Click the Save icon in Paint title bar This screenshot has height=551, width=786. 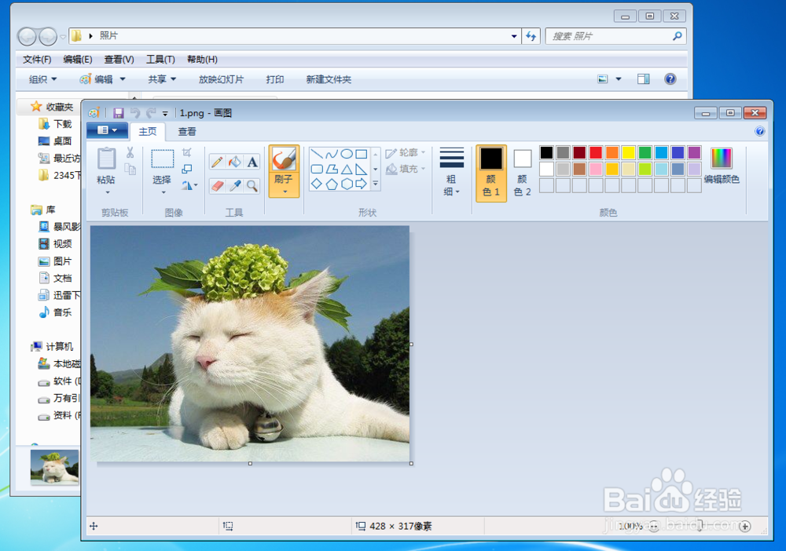119,113
